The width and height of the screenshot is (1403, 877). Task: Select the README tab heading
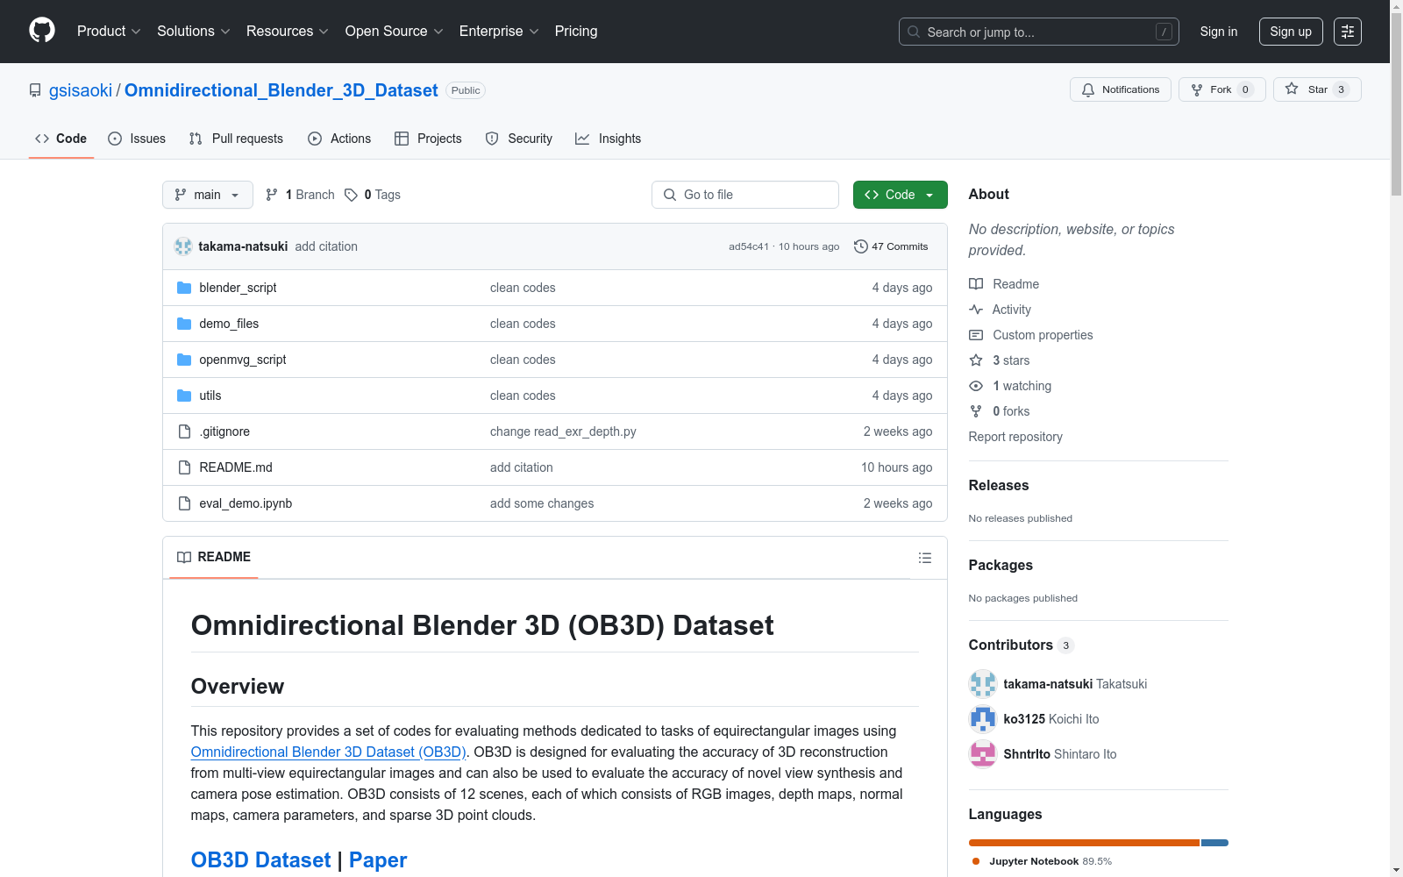point(214,557)
